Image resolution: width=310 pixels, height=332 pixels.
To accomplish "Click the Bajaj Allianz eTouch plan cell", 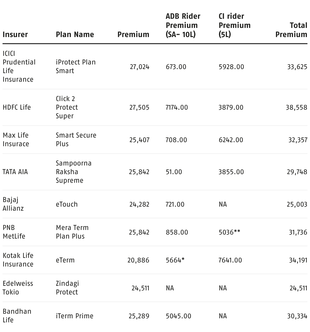I will (x=67, y=204).
